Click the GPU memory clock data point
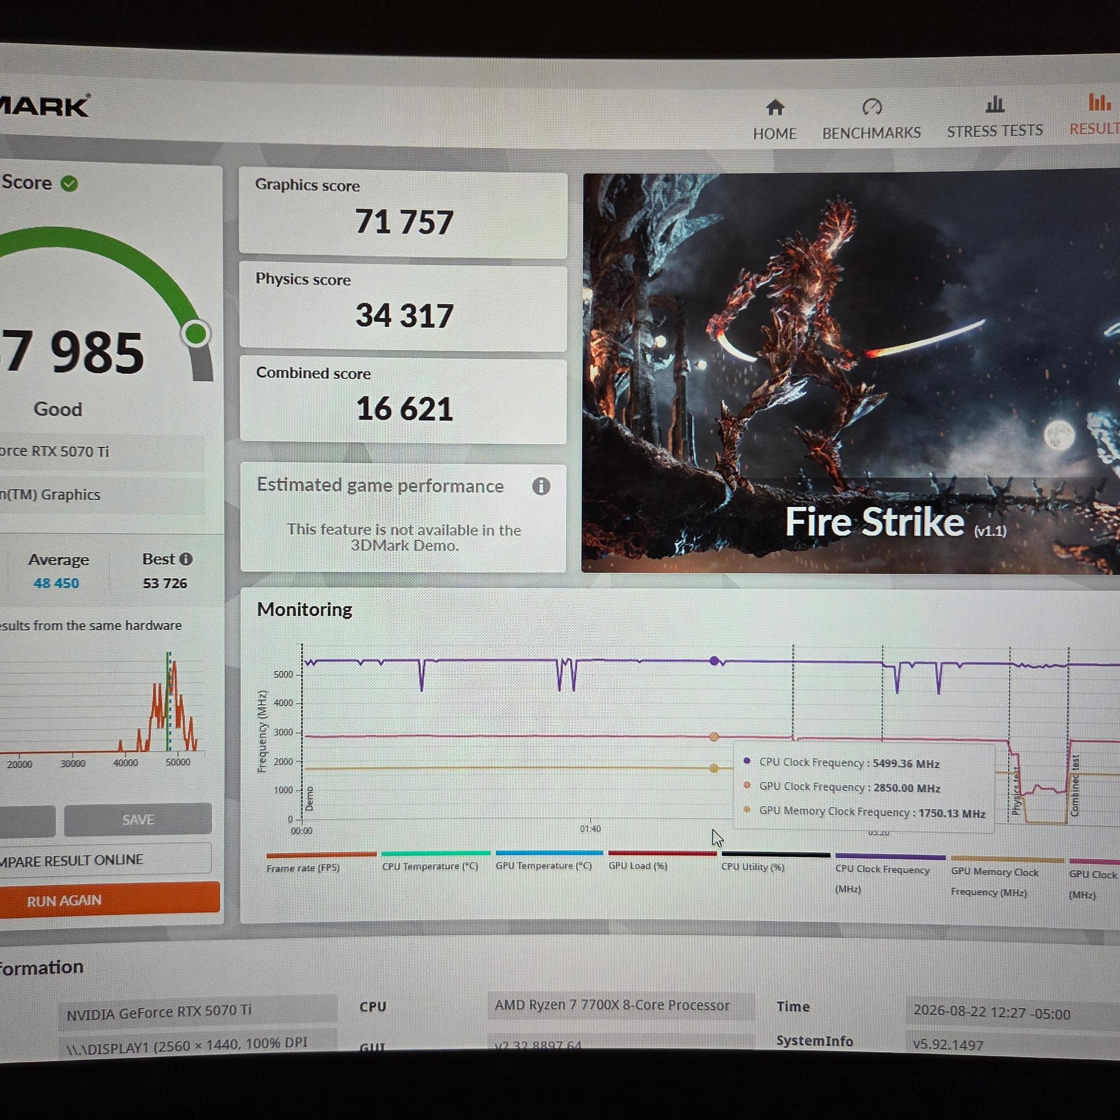 714,768
